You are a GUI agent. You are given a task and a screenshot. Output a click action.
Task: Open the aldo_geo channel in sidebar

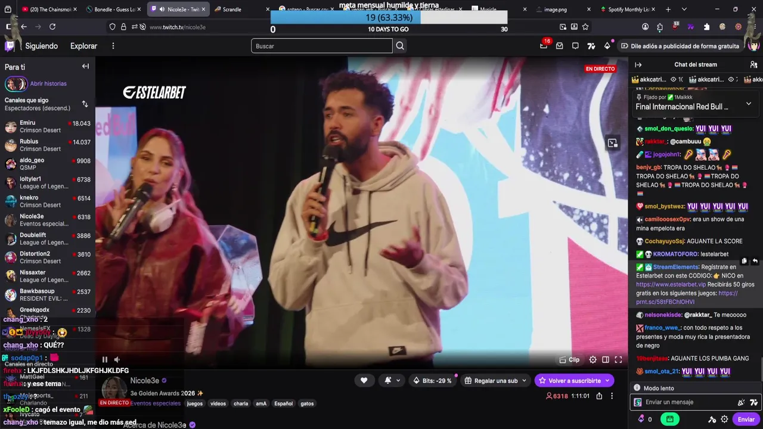[x=48, y=164]
